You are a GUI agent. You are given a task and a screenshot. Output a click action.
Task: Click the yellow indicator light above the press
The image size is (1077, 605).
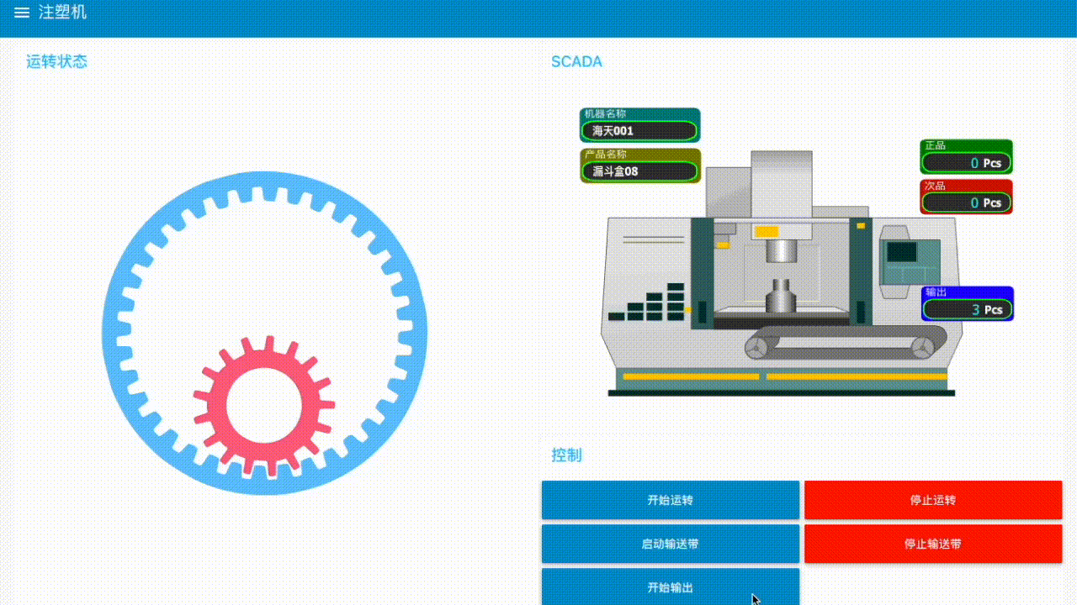tap(767, 231)
